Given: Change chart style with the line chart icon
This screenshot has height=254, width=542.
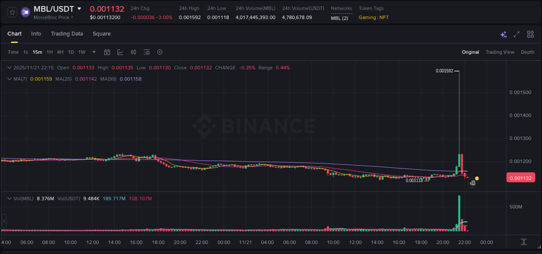Looking at the screenshot, I should coord(120,52).
